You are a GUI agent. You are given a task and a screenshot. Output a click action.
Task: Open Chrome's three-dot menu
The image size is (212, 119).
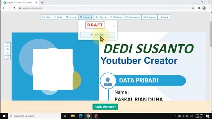(209, 8)
